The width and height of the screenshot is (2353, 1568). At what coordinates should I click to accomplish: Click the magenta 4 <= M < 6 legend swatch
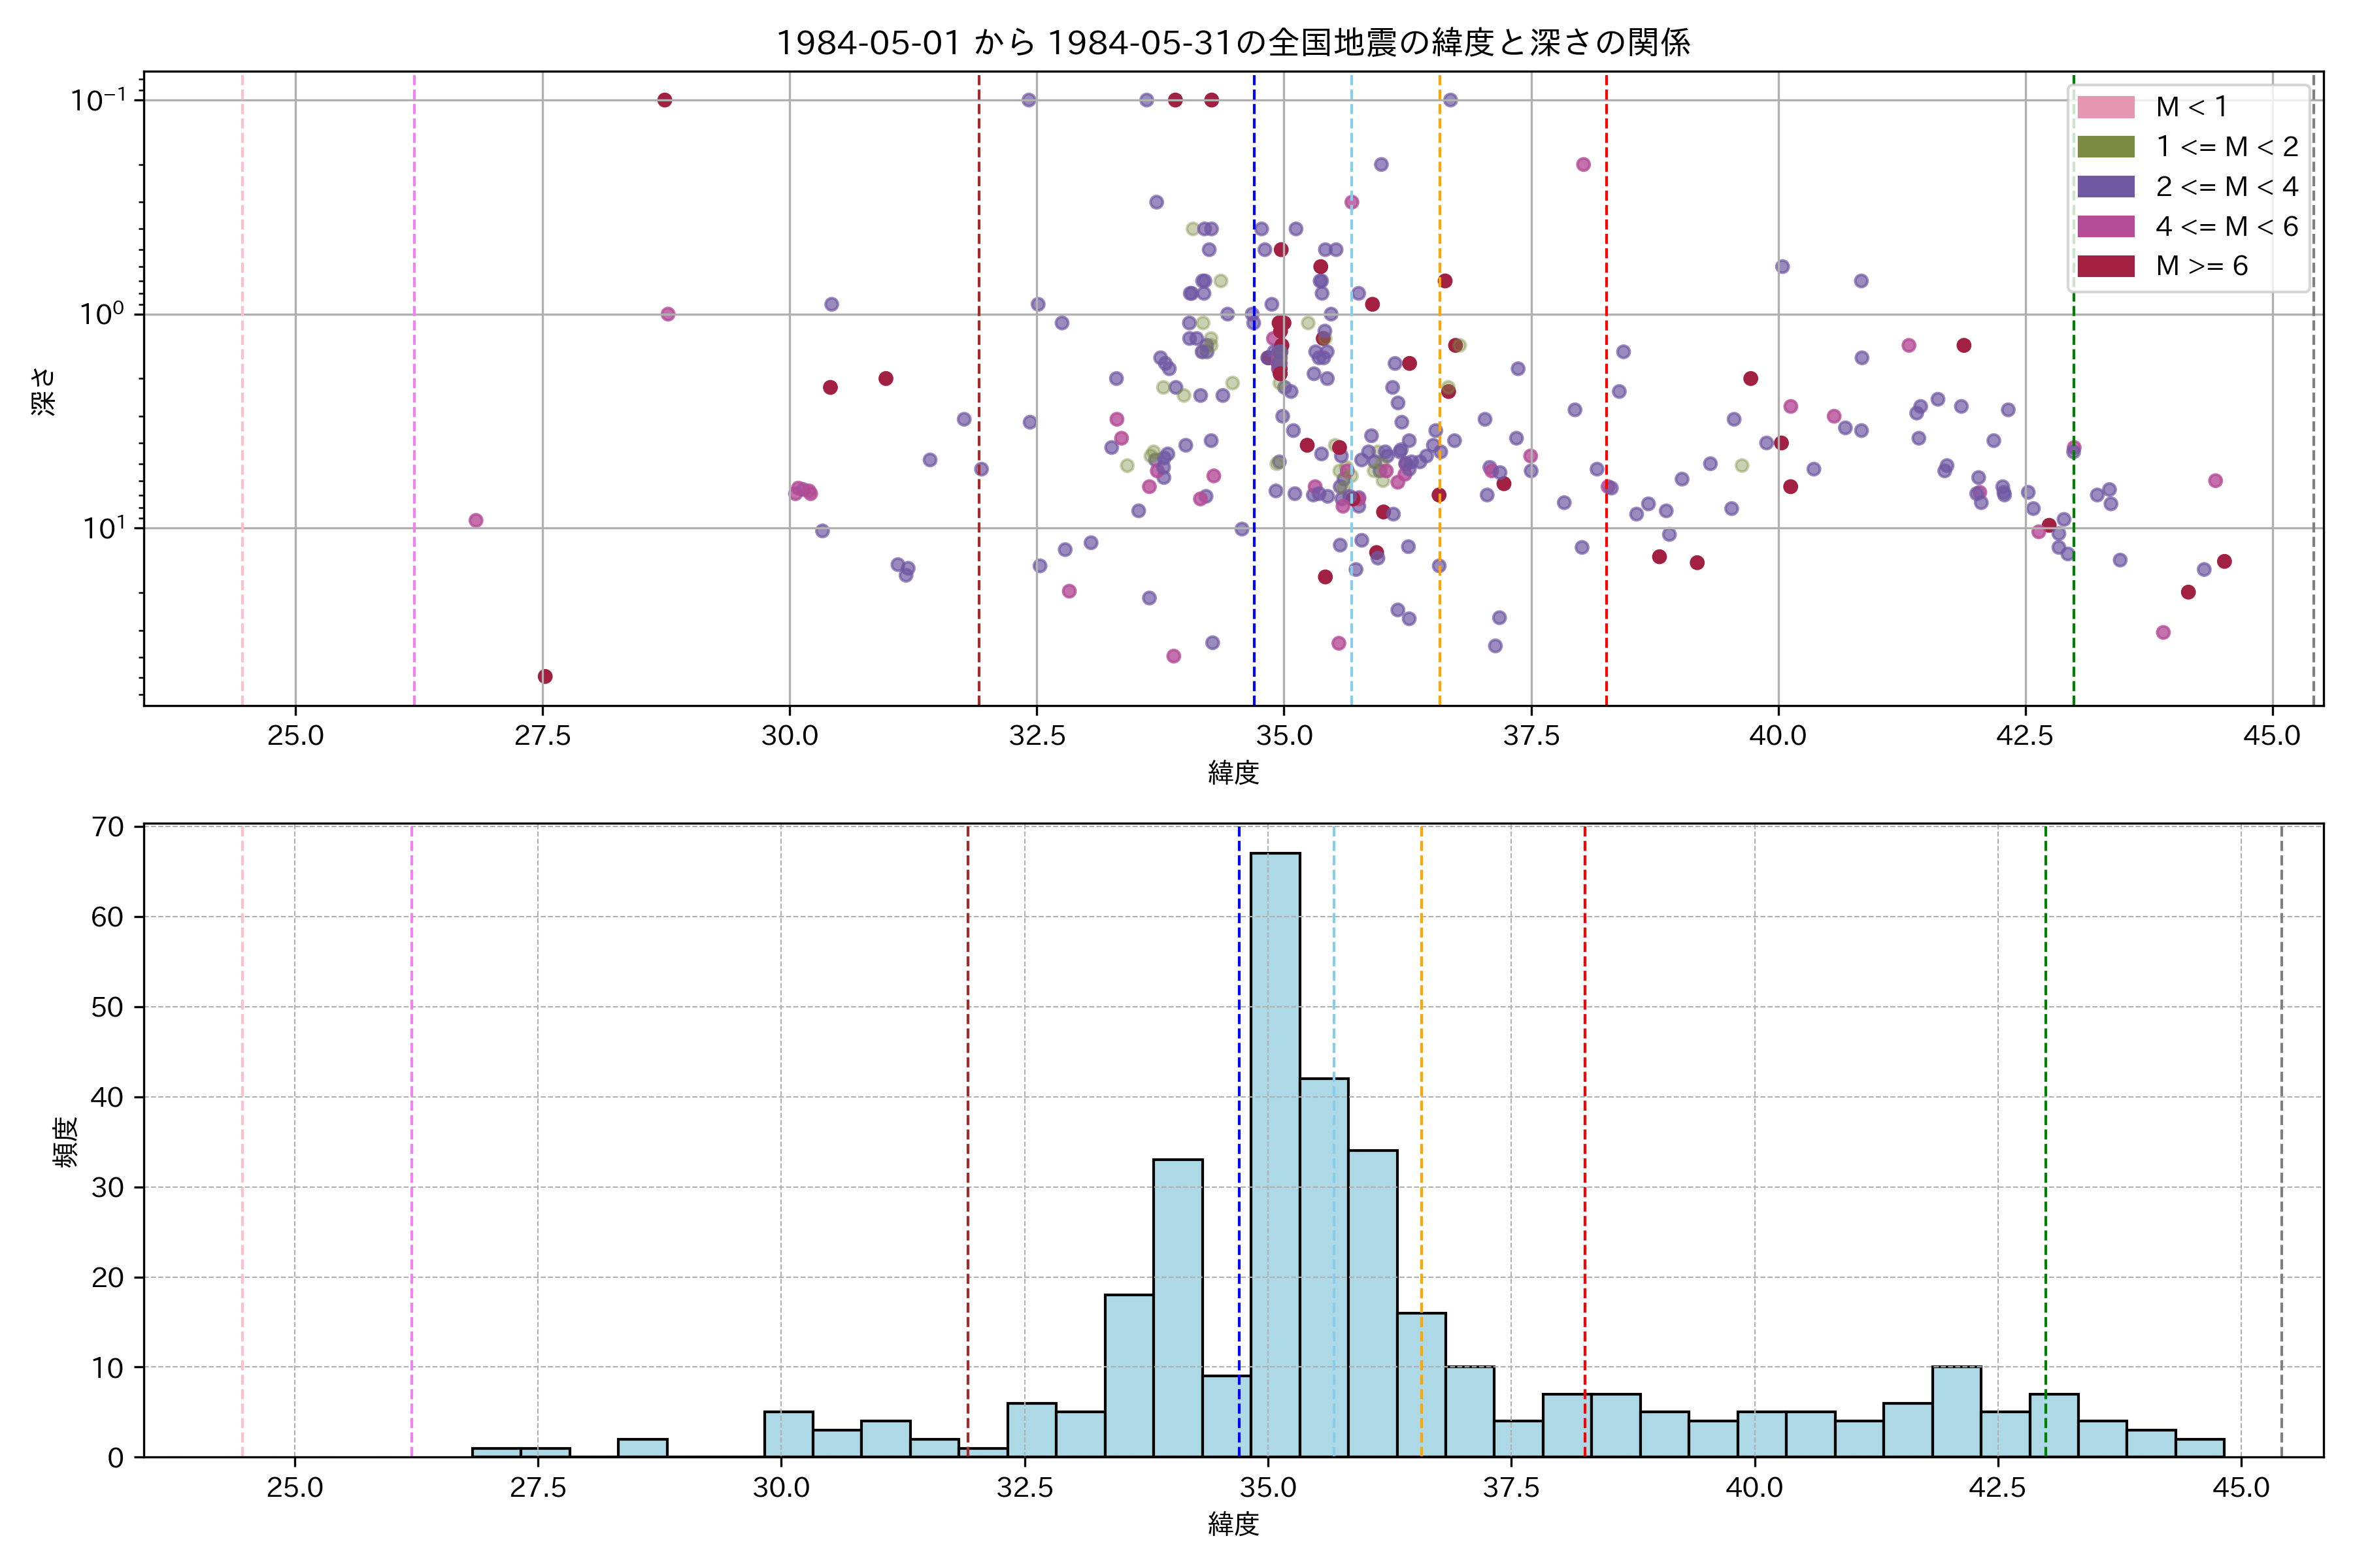click(2105, 226)
